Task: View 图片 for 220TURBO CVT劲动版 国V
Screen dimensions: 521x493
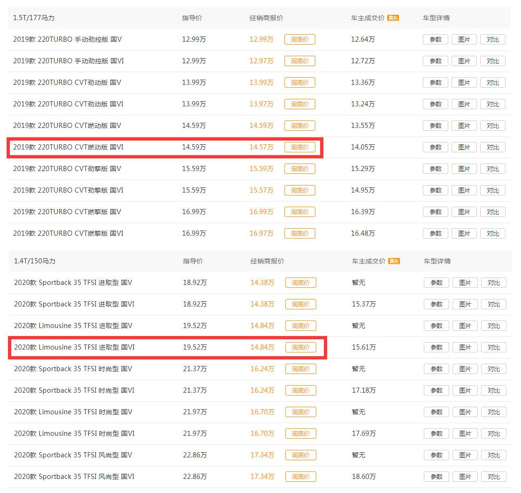Action: [x=464, y=82]
